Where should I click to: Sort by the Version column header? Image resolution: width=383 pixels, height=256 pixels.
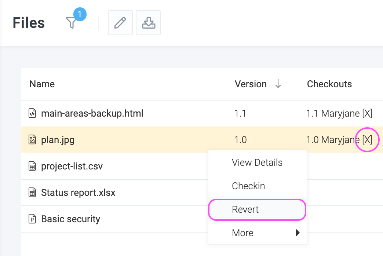tap(251, 84)
